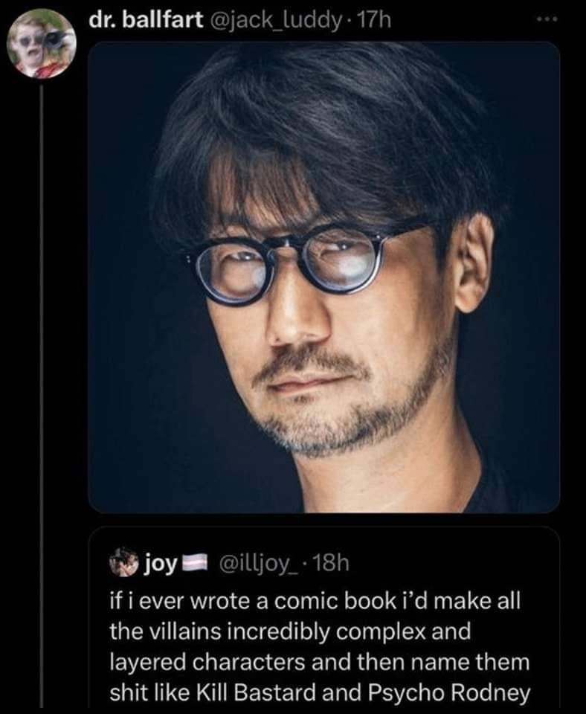Click the words 'Psycho Rodney'
This screenshot has height=714, width=586.
click(x=448, y=692)
